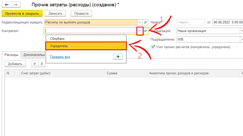Screen dimensions: 243x136
Task: Click the back navigation arrow
Action: point(7,5)
